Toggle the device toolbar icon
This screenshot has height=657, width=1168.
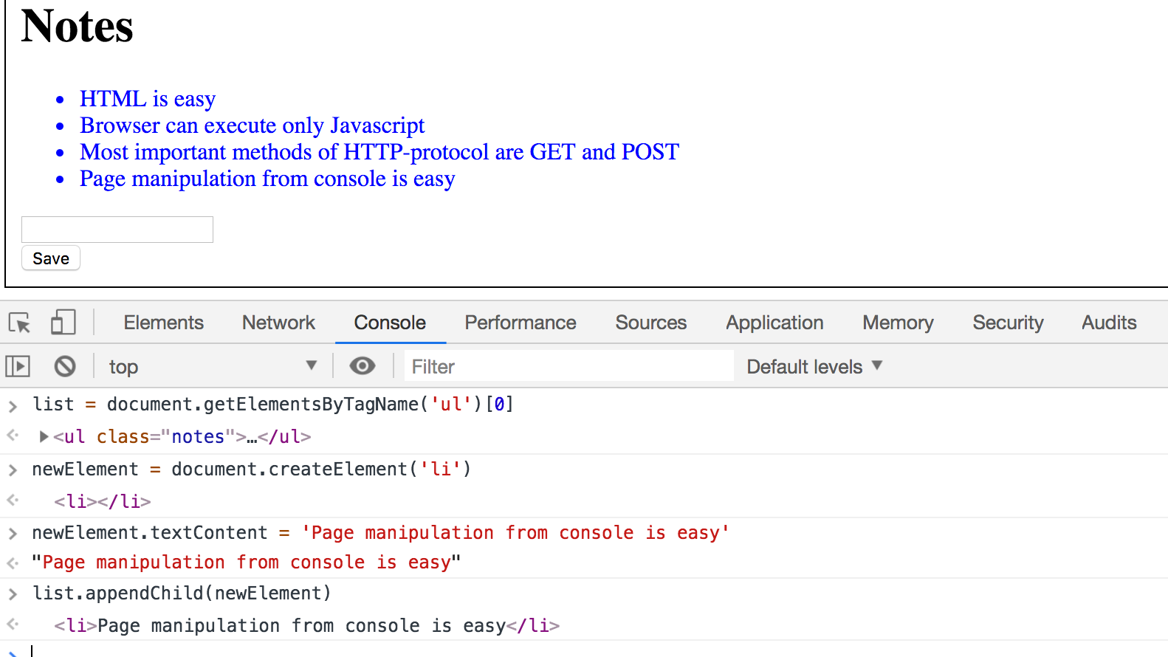click(x=63, y=323)
